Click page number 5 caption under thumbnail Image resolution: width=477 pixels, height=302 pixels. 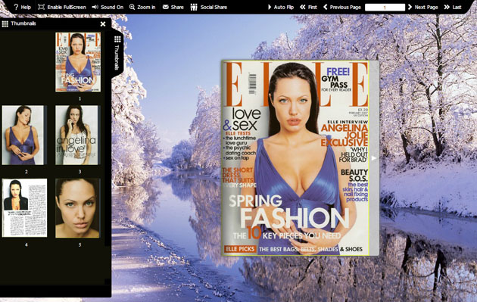[x=79, y=244]
